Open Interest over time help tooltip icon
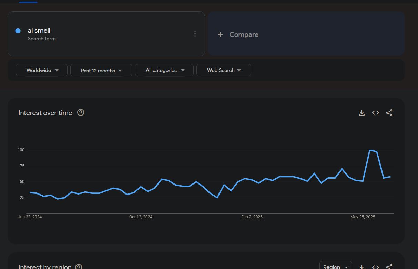 (81, 112)
